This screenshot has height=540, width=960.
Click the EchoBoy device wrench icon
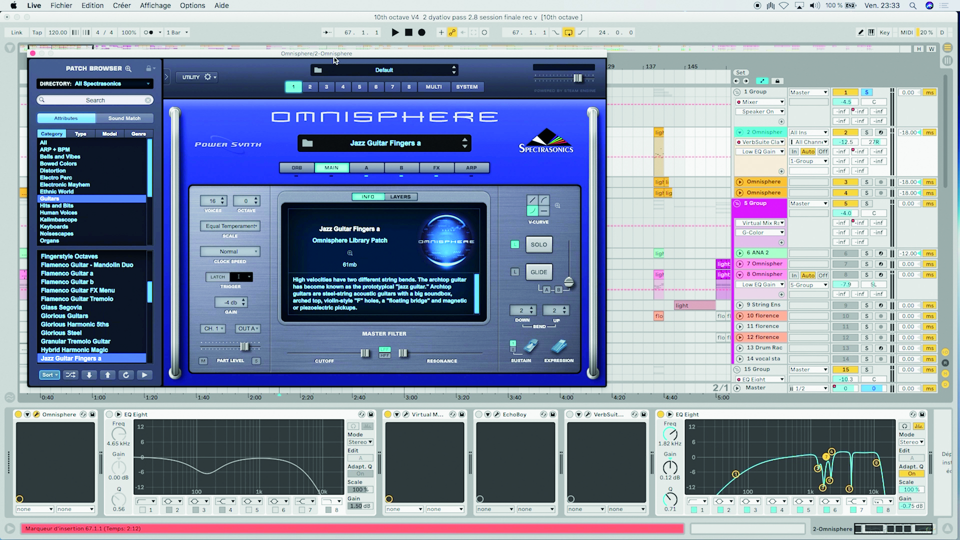pos(496,414)
